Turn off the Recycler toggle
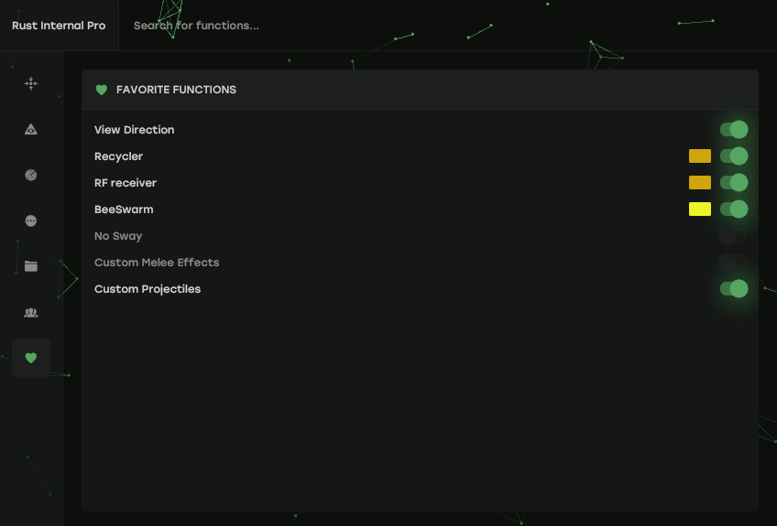The image size is (777, 526). pyautogui.click(x=734, y=156)
